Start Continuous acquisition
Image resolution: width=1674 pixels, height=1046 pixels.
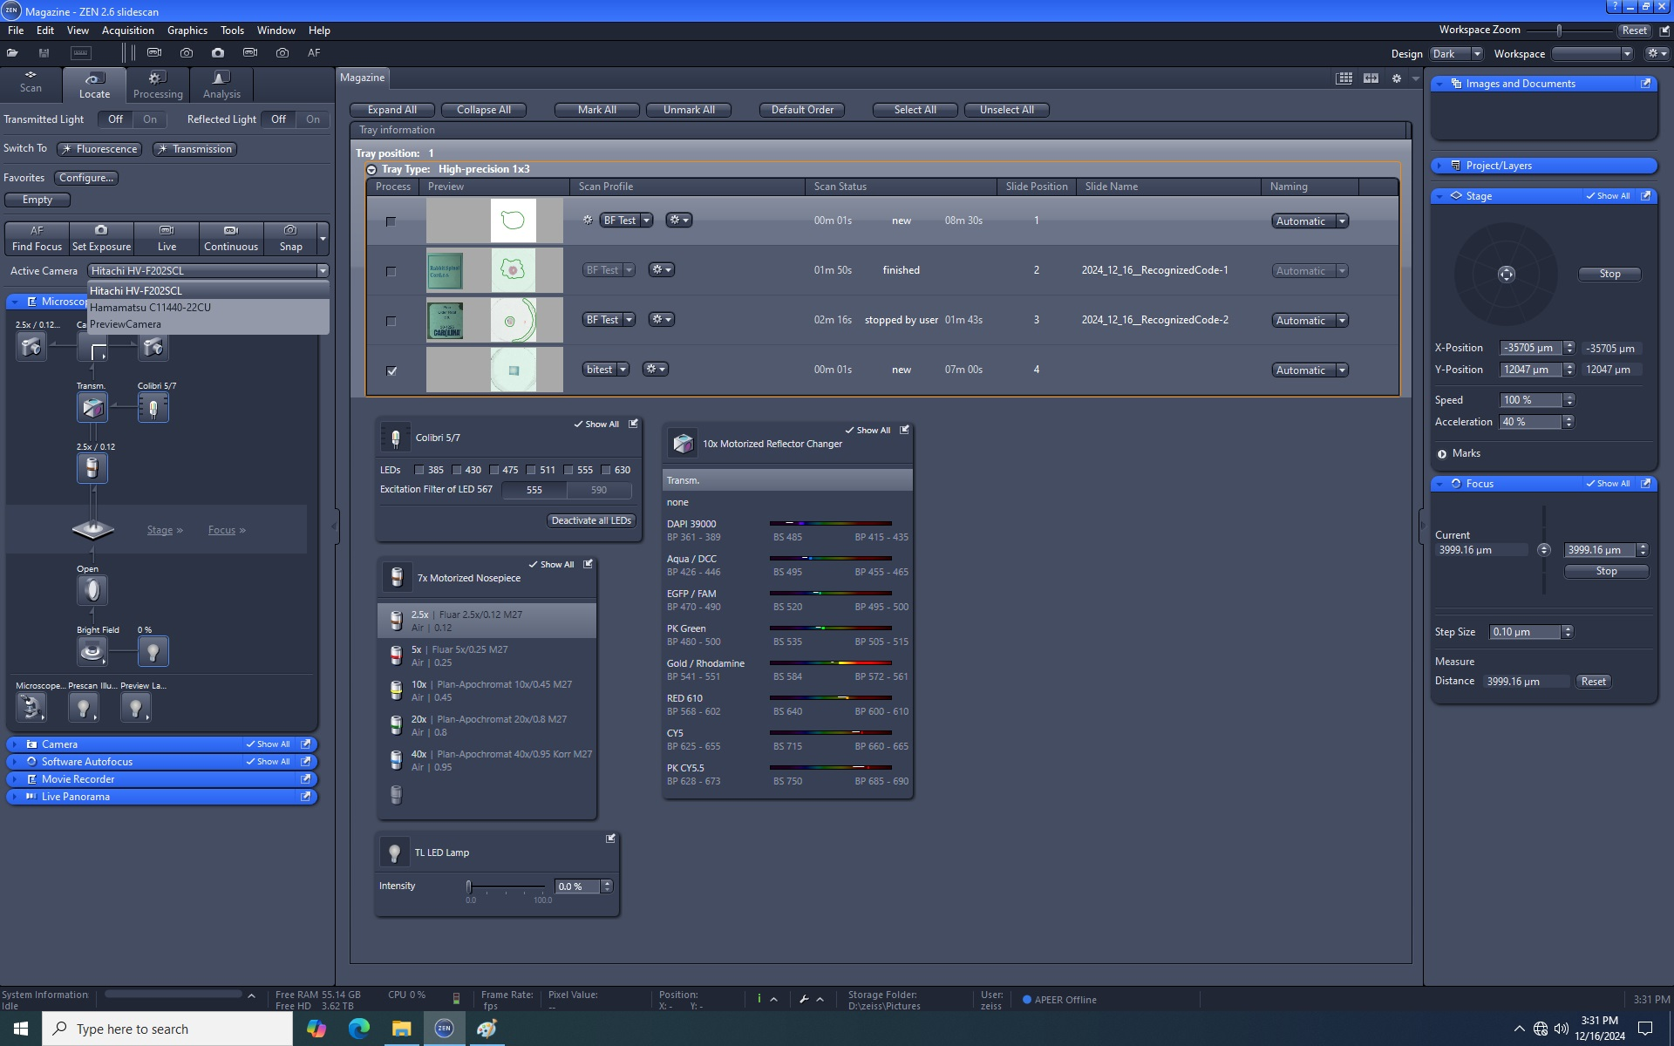231,237
